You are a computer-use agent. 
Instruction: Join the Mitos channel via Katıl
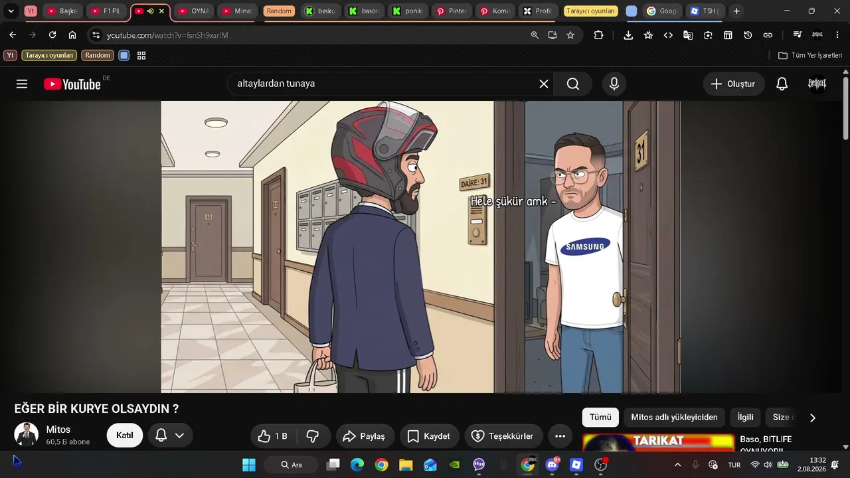125,436
